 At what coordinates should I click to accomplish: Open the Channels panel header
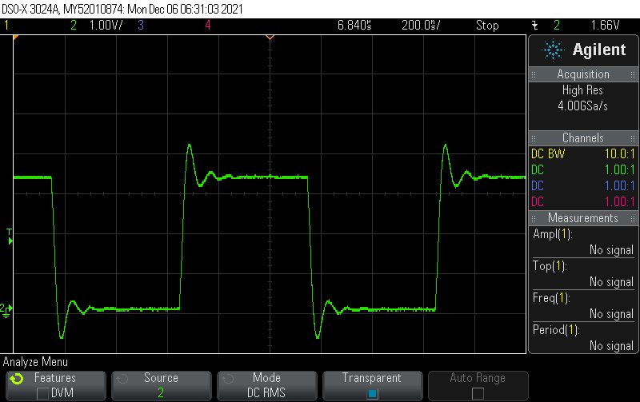(x=583, y=137)
